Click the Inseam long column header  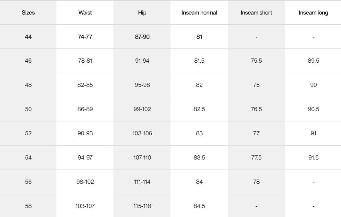313,13
